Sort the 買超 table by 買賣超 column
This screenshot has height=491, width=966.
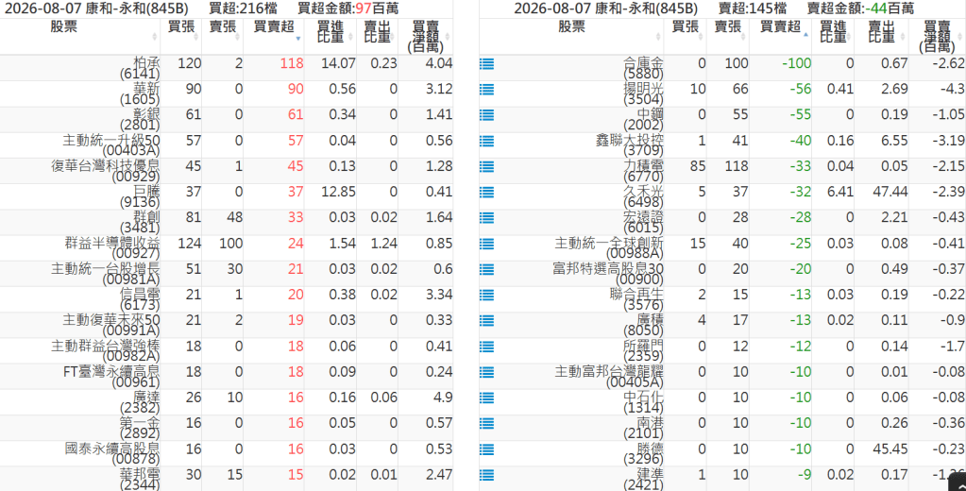tap(274, 36)
